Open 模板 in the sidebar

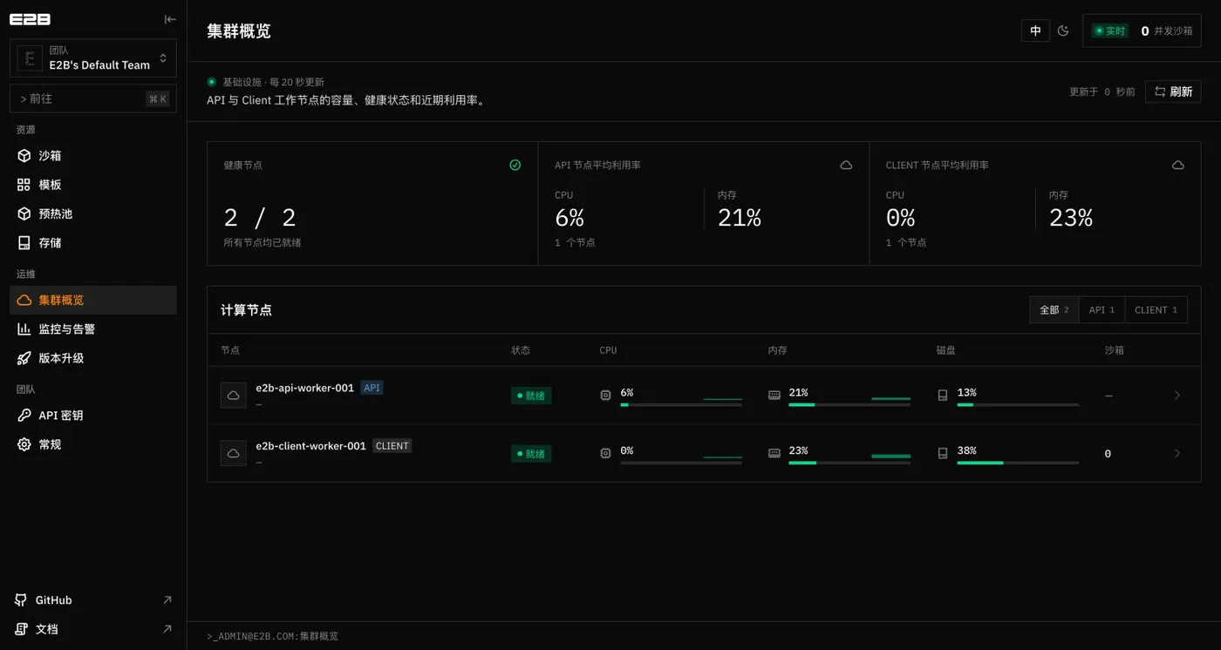coord(93,185)
